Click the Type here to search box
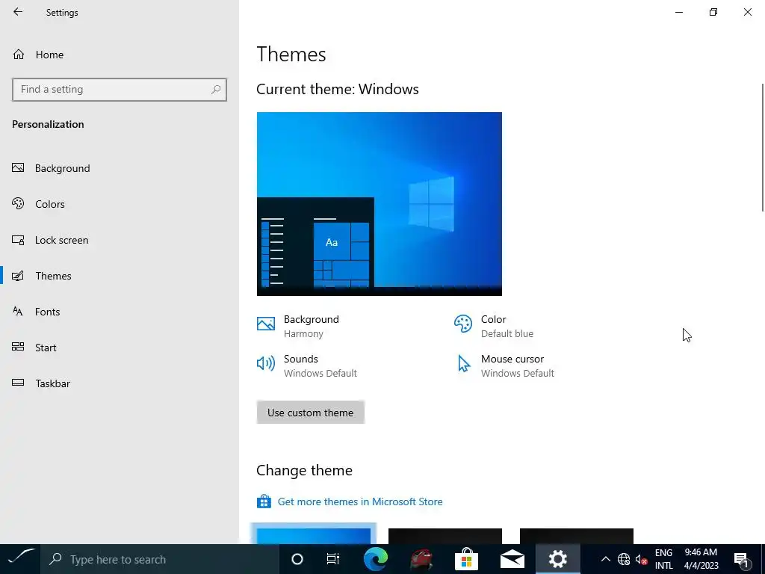The image size is (765, 574). [160, 559]
